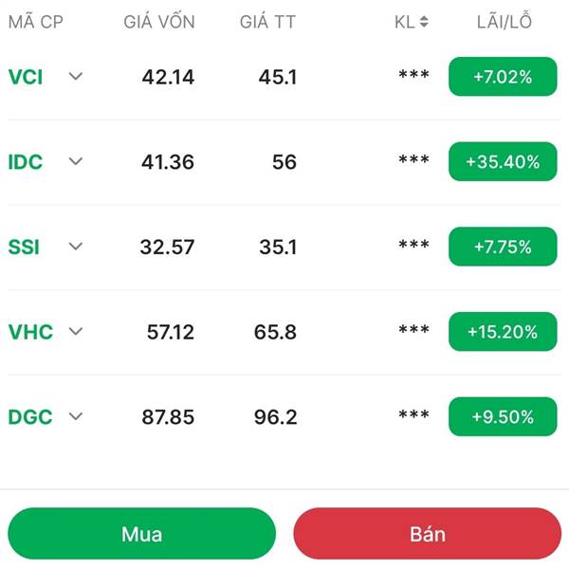This screenshot has width=569, height=569.
Task: Tap the Bán sell button
Action: click(x=428, y=533)
